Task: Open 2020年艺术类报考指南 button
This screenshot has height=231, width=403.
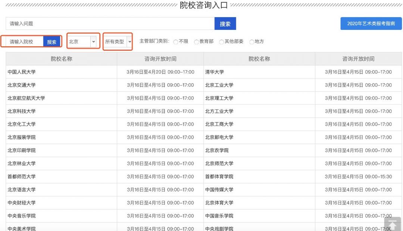Action: point(371,24)
